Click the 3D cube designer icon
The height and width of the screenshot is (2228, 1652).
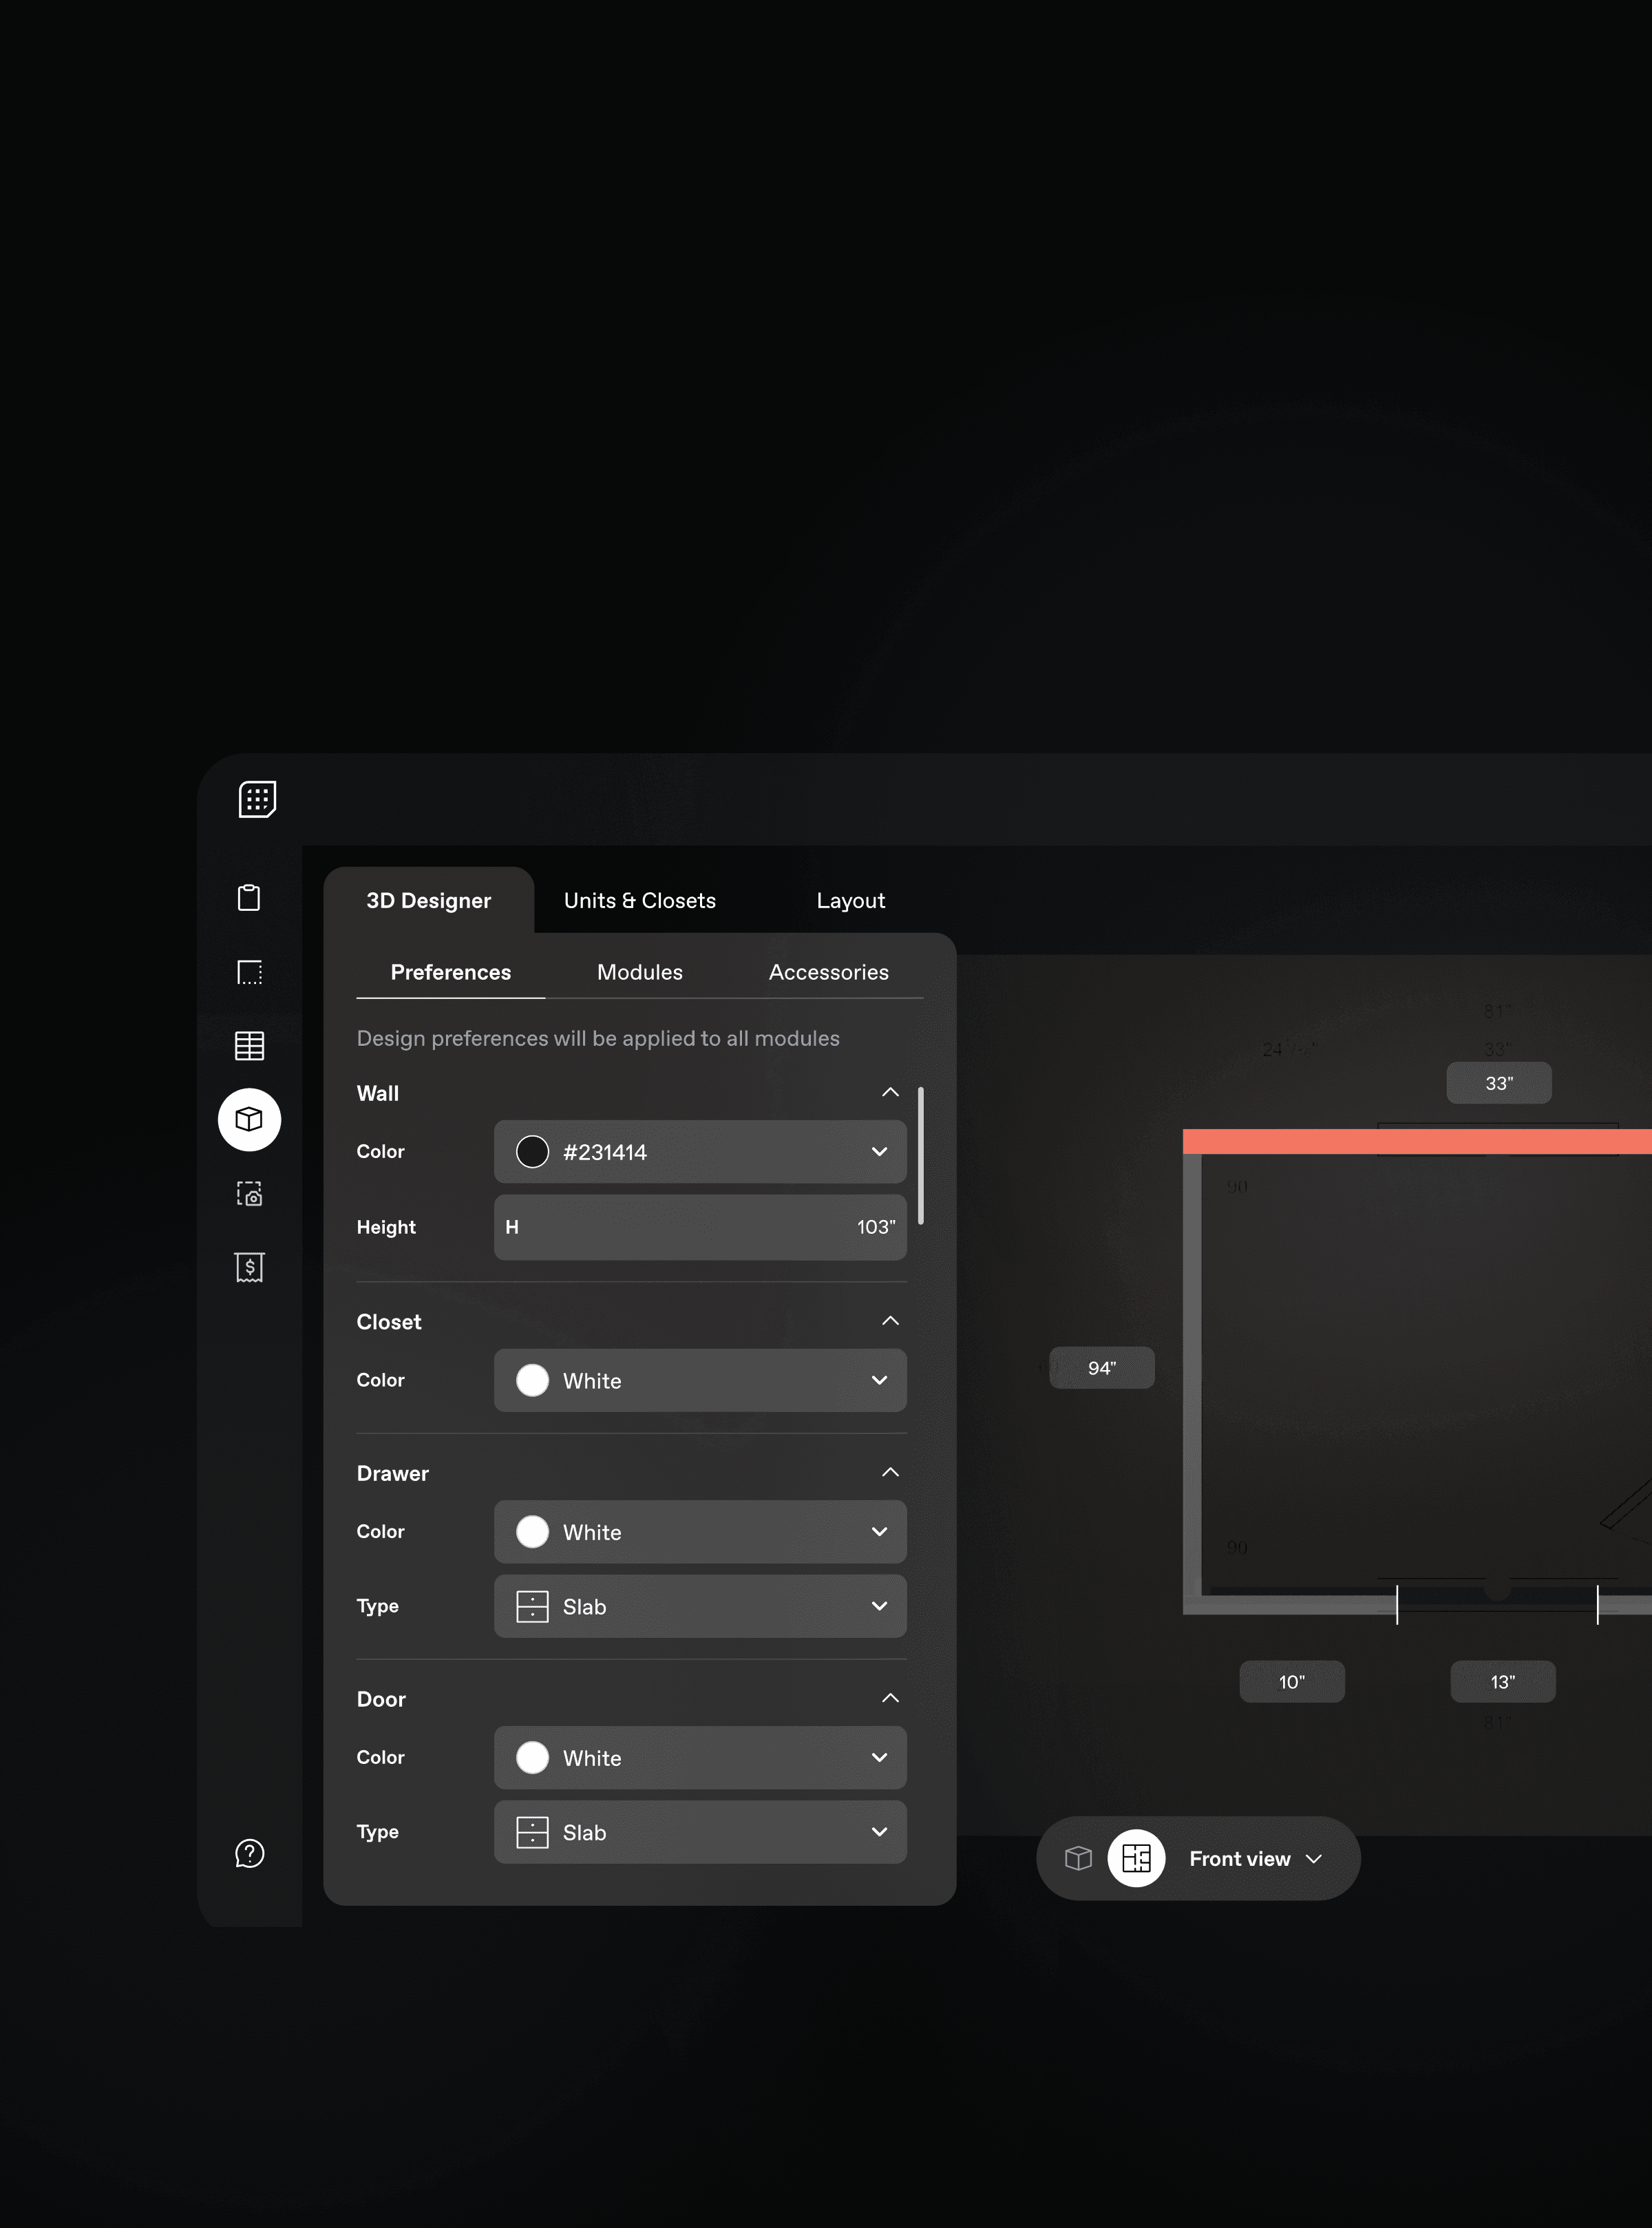249,1119
